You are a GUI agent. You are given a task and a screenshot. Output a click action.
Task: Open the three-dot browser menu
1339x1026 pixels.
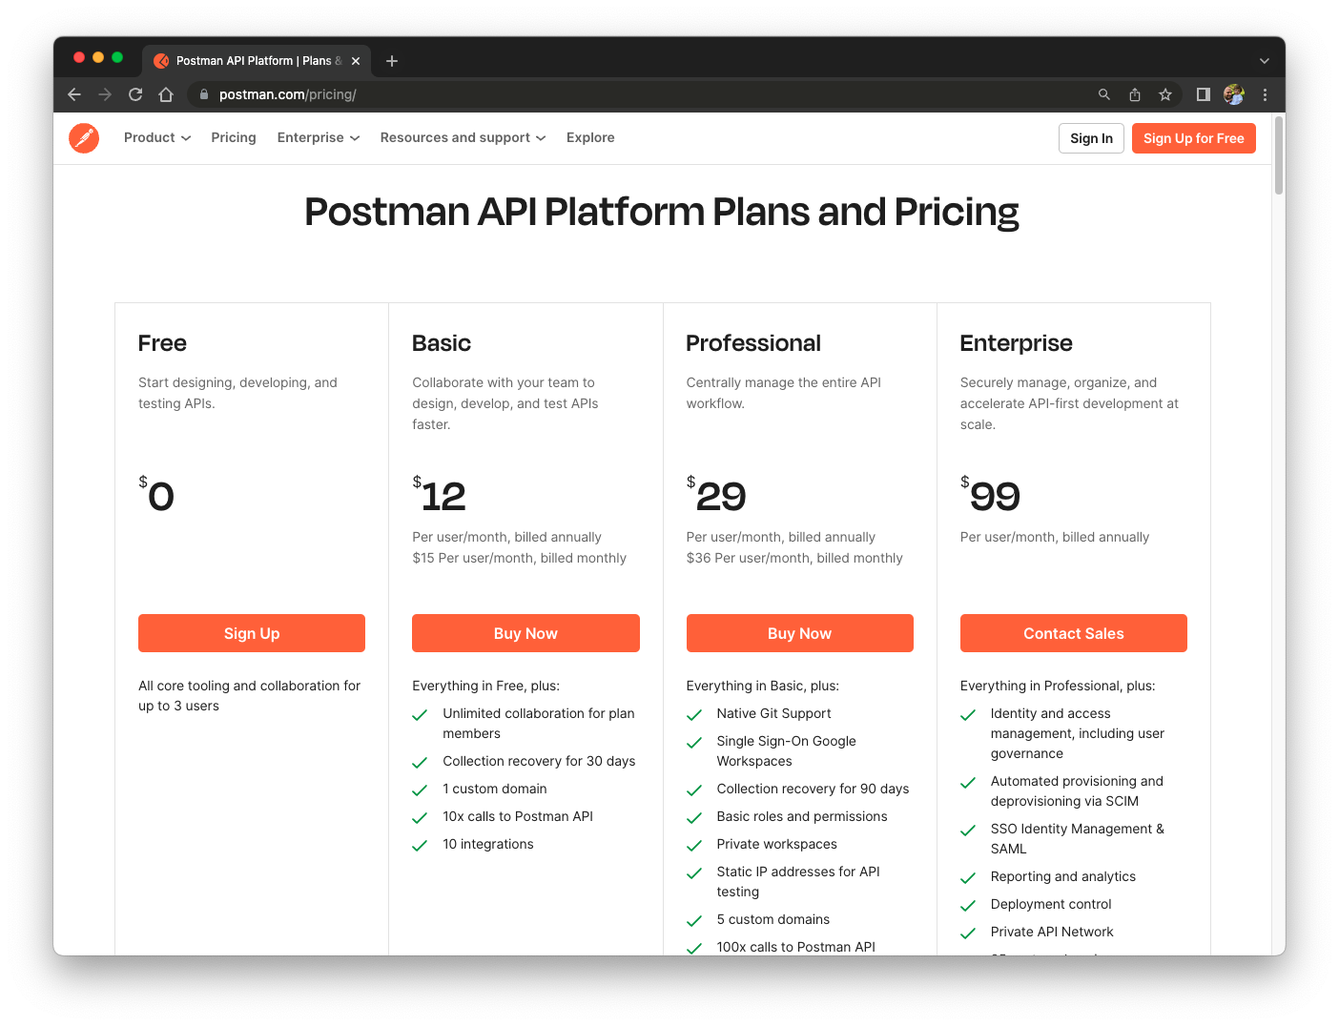1265,94
